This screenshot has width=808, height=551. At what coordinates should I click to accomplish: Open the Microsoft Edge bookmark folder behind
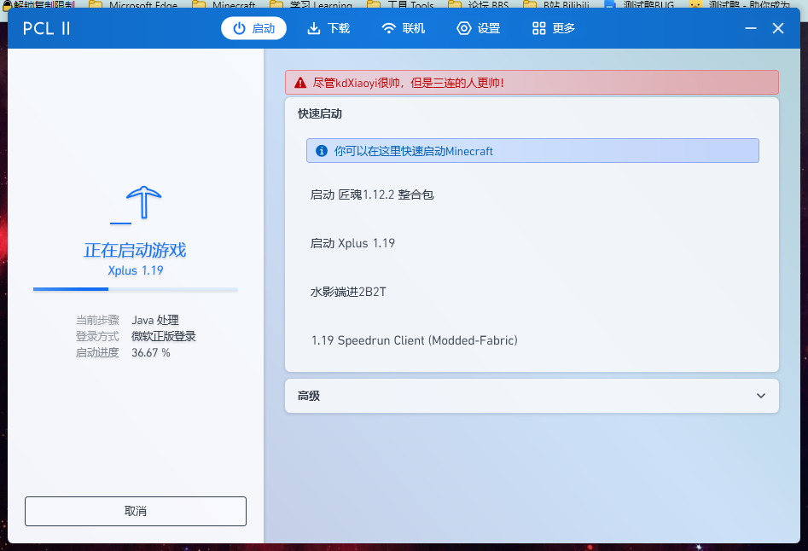point(133,4)
